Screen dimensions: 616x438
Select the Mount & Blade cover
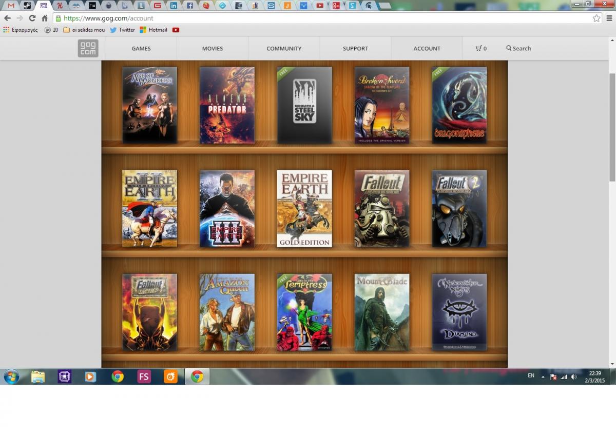[382, 312]
